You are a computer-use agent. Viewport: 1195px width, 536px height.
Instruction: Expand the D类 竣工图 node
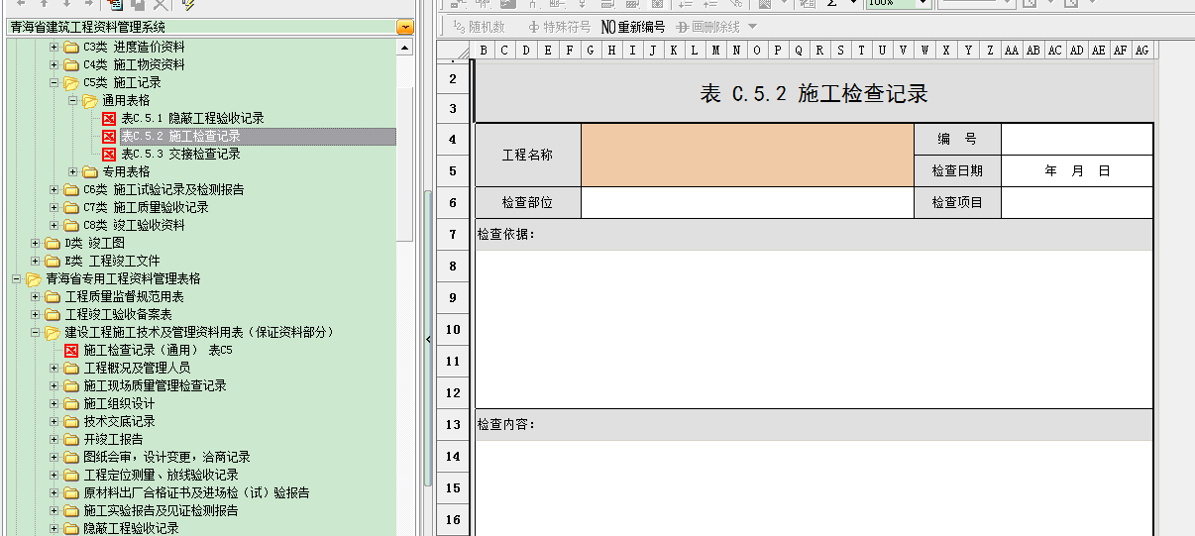pos(36,243)
